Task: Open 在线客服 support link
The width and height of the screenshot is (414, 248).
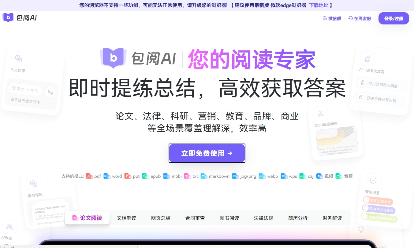Action: point(360,19)
